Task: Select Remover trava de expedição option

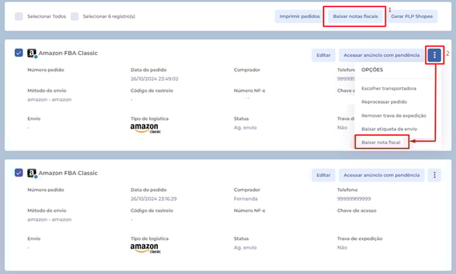Action: click(394, 115)
